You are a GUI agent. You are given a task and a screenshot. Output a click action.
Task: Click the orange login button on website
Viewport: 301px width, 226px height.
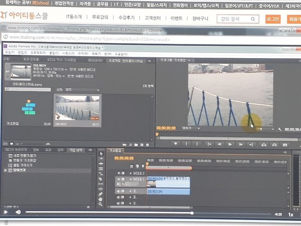click(273, 19)
